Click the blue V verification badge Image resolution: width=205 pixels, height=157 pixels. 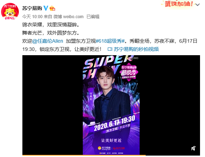point(45,8)
